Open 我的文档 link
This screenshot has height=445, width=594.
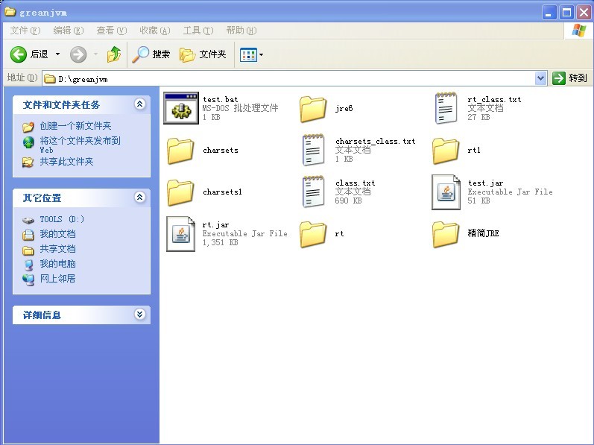57,234
